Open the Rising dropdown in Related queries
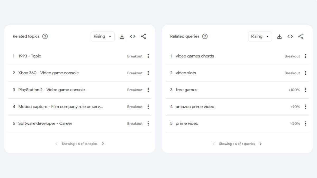The width and height of the screenshot is (317, 178). point(260,36)
